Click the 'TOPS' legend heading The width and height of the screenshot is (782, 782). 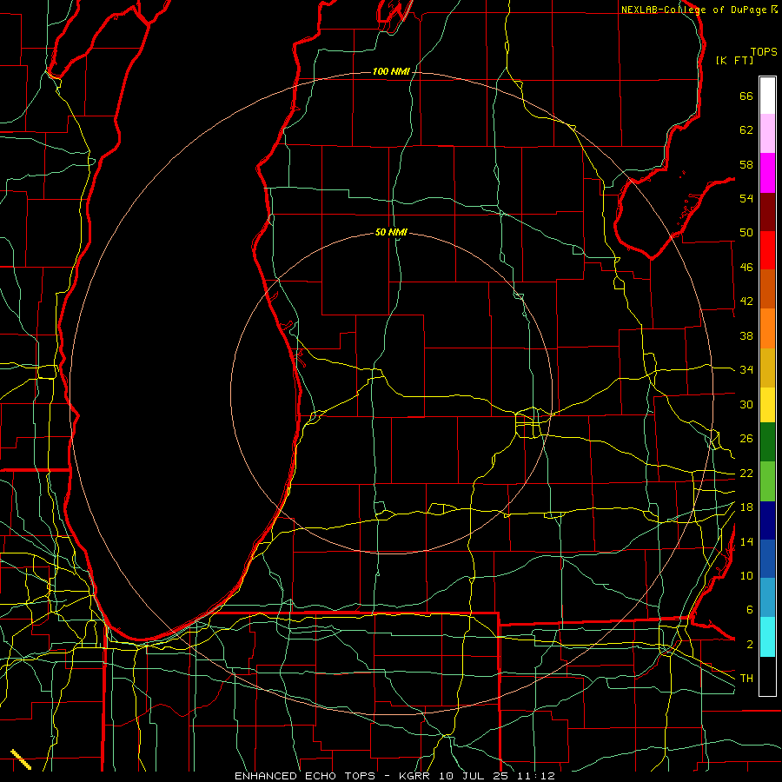764,52
